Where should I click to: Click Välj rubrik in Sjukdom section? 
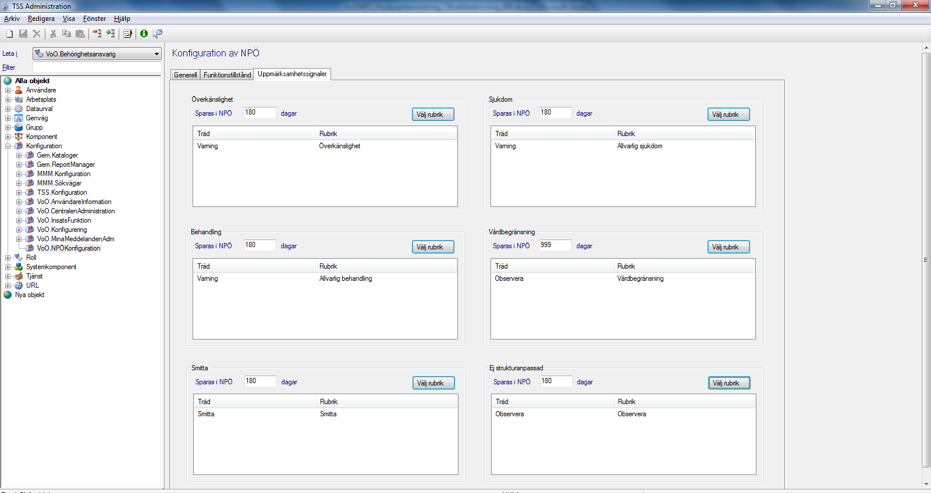coord(729,115)
